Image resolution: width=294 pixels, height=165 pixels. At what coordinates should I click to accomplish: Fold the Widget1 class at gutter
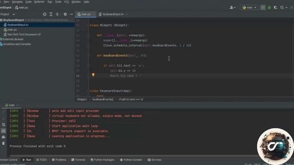(x=89, y=25)
